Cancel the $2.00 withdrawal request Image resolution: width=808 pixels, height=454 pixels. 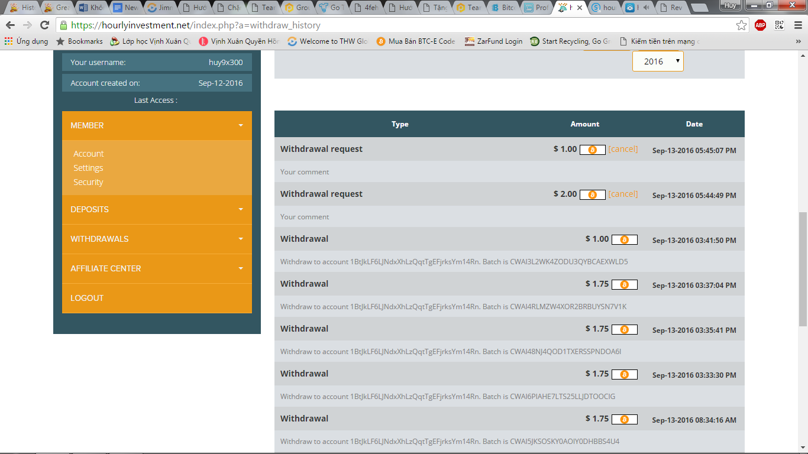pyautogui.click(x=623, y=194)
